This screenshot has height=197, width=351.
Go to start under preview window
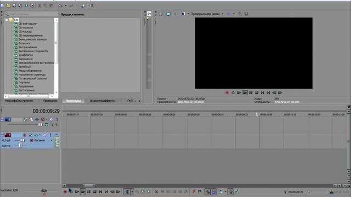[263, 92]
